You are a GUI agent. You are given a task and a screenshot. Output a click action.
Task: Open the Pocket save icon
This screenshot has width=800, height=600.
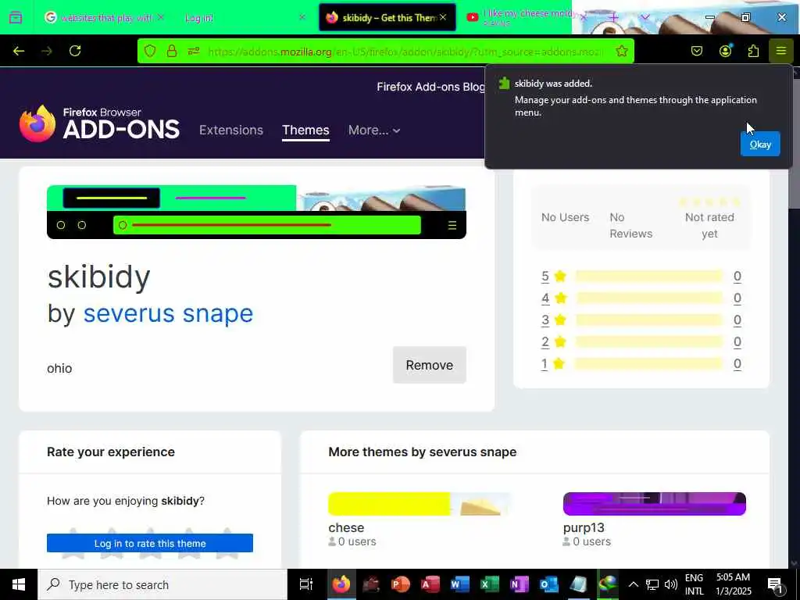tap(697, 51)
